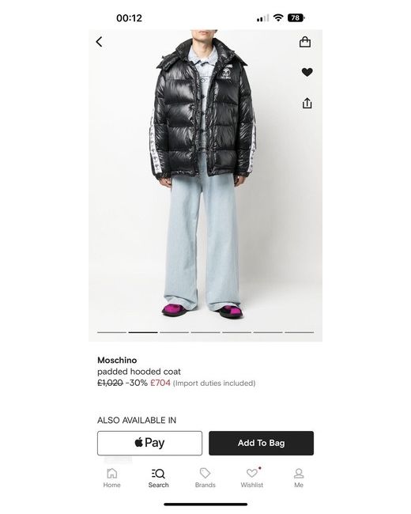Go to the Home tab
The image size is (411, 514).
click(x=111, y=478)
